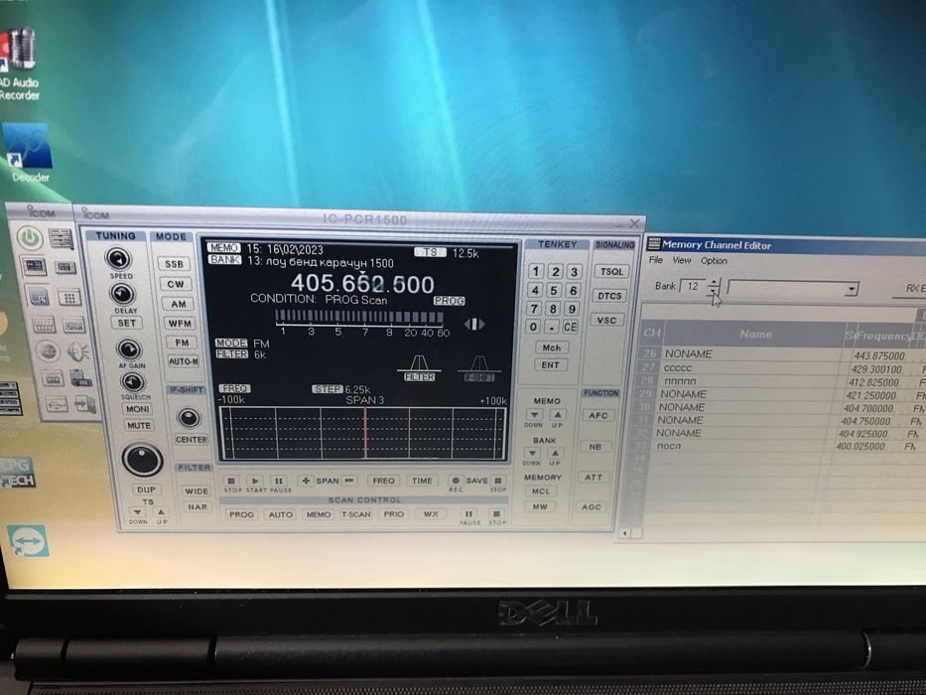Stop recording with square icon beside SAVE
Image resolution: width=926 pixels, height=695 pixels.
(498, 481)
